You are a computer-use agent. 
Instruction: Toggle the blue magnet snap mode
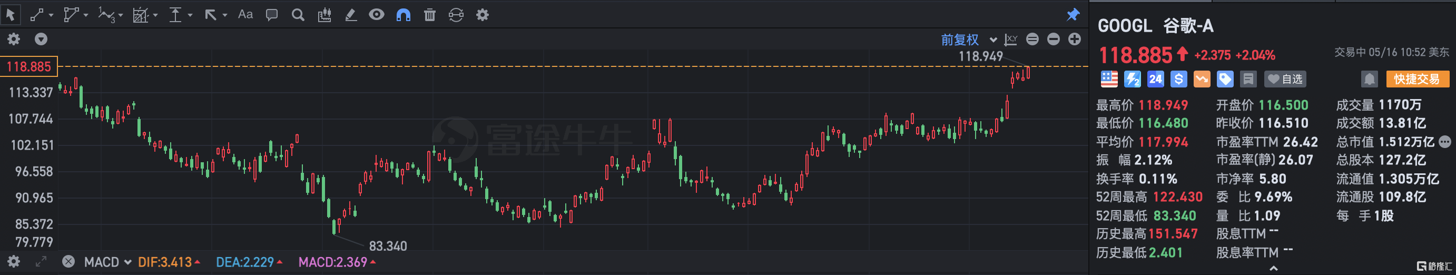click(403, 15)
